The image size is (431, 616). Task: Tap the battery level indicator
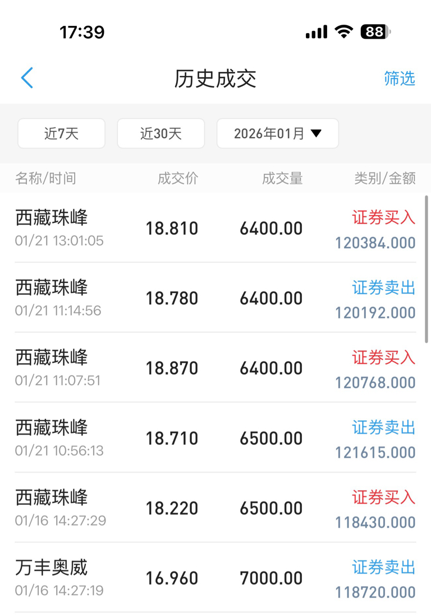tap(375, 31)
